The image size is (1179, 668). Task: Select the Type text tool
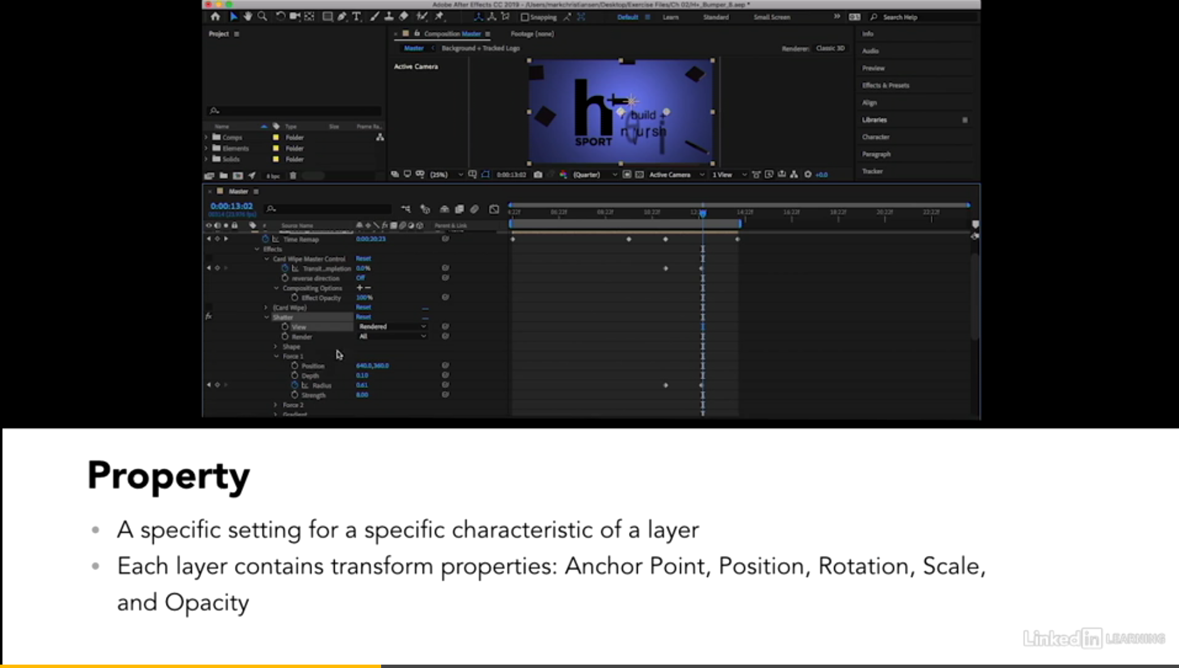pyautogui.click(x=356, y=17)
